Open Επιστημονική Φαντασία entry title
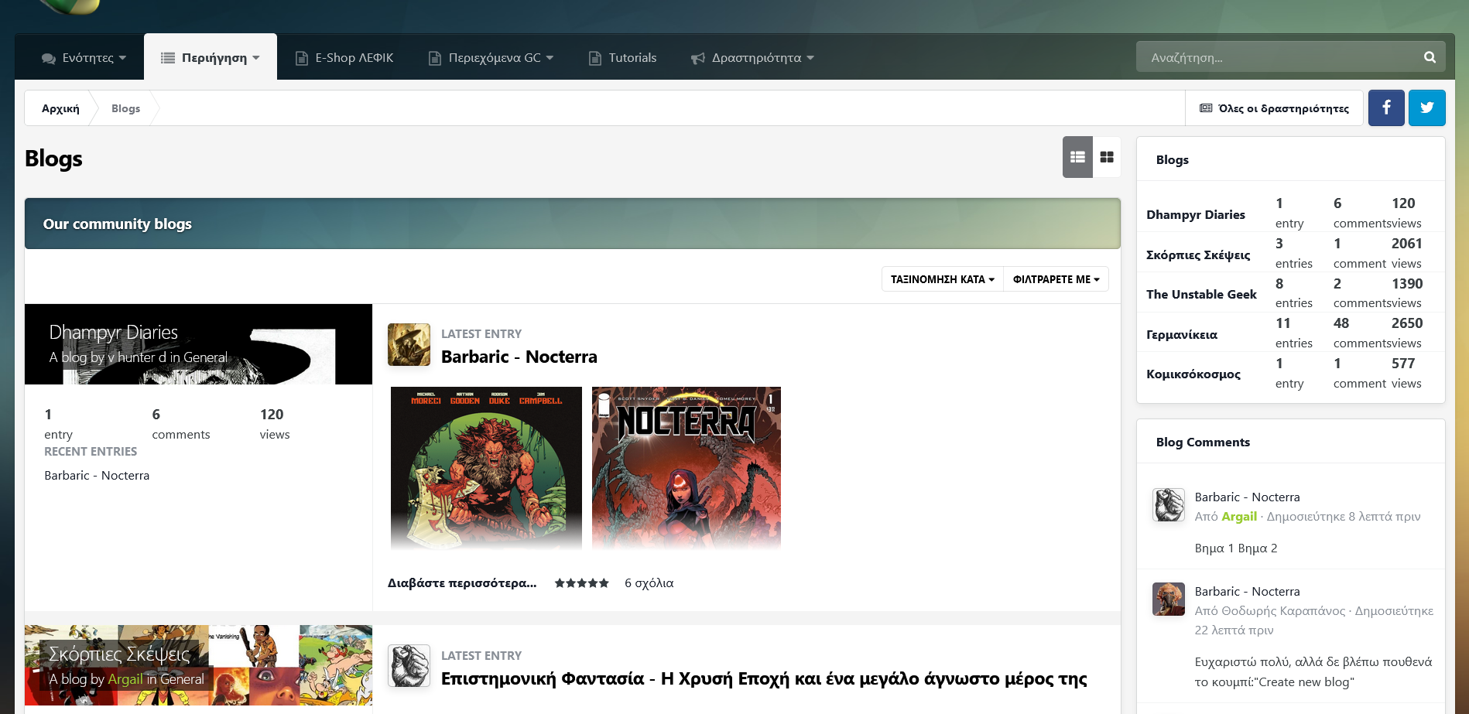Screen dimensions: 1469x714 [x=764, y=678]
